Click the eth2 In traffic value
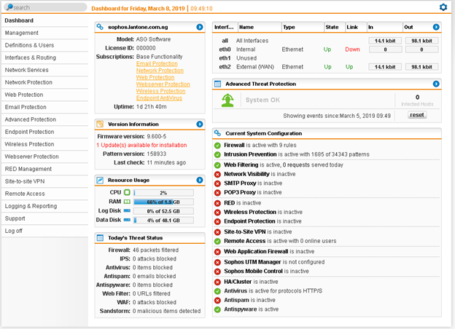The height and width of the screenshot is (329, 455). tap(385, 67)
